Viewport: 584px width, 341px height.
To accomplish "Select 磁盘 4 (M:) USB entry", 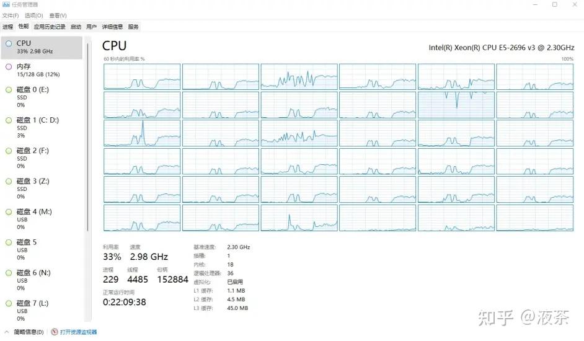I will click(42, 219).
